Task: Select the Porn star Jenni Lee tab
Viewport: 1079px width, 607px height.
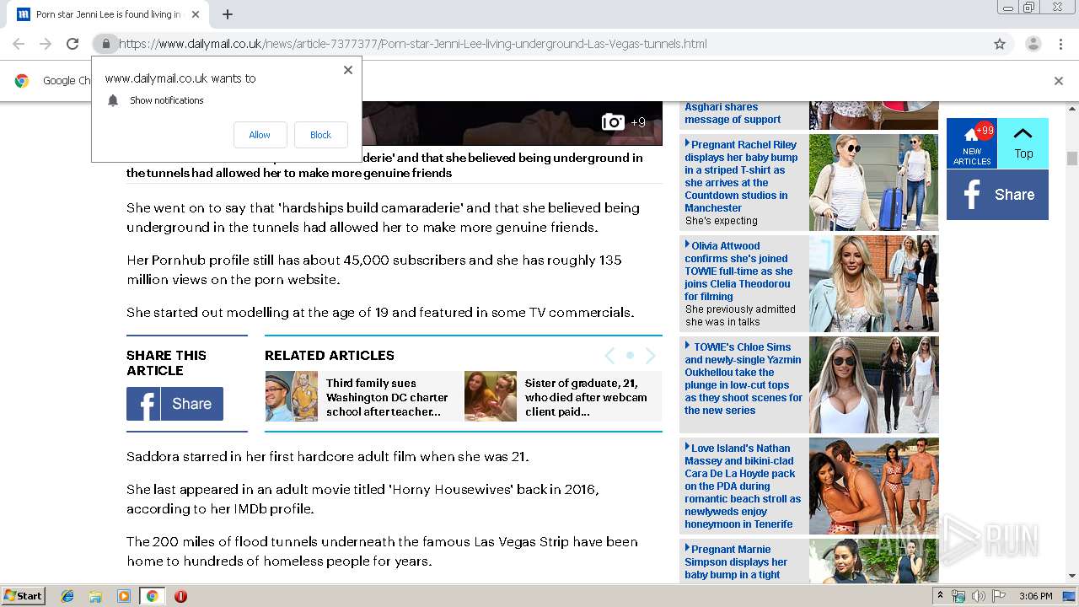Action: coord(108,14)
